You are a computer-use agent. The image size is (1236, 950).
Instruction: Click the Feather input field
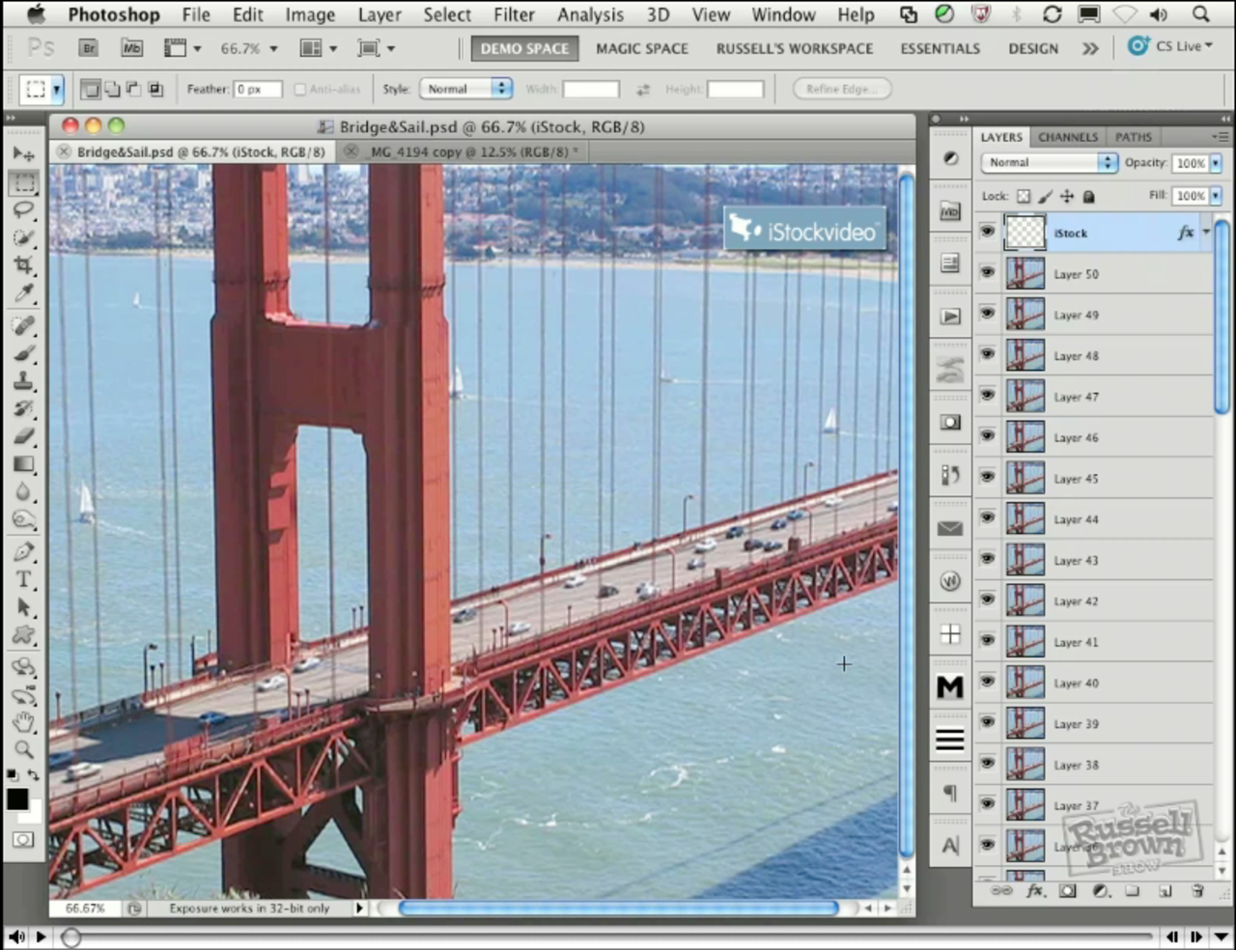pos(257,89)
